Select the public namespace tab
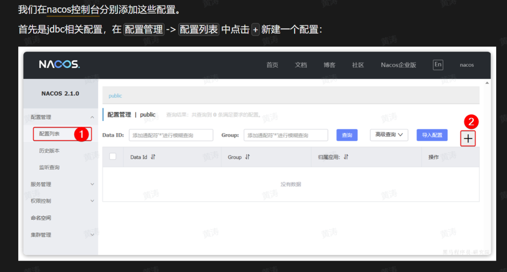Image resolution: width=507 pixels, height=272 pixels. [x=115, y=96]
